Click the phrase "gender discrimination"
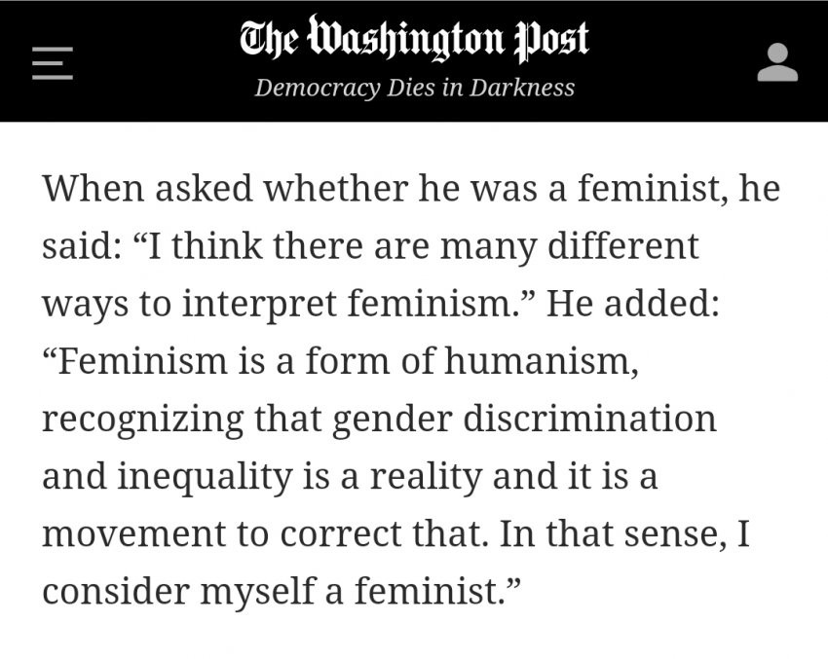 (x=524, y=420)
